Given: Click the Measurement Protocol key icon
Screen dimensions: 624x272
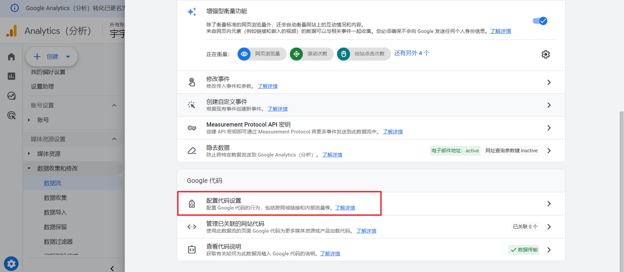Looking at the screenshot, I should [191, 128].
